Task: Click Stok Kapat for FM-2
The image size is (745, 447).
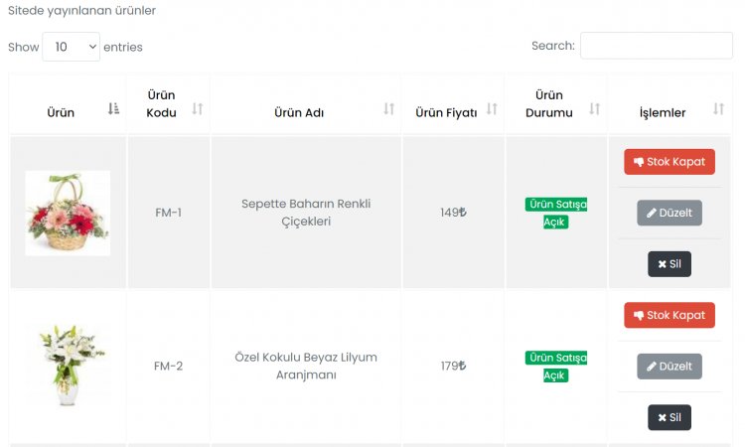Action: coord(669,315)
